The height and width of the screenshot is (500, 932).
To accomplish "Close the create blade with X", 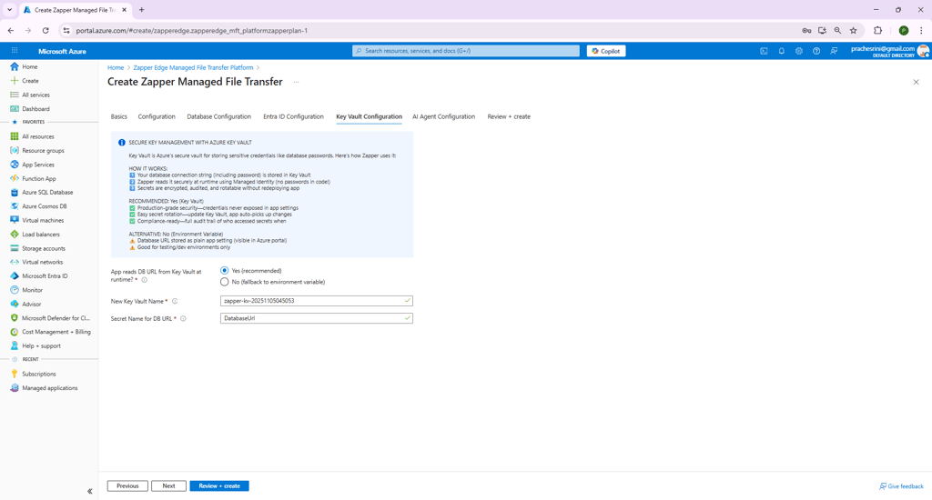I will pos(916,82).
